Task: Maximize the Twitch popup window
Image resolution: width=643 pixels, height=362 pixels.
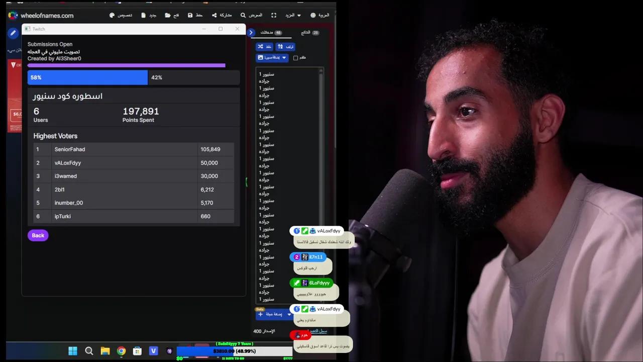Action: (221, 29)
